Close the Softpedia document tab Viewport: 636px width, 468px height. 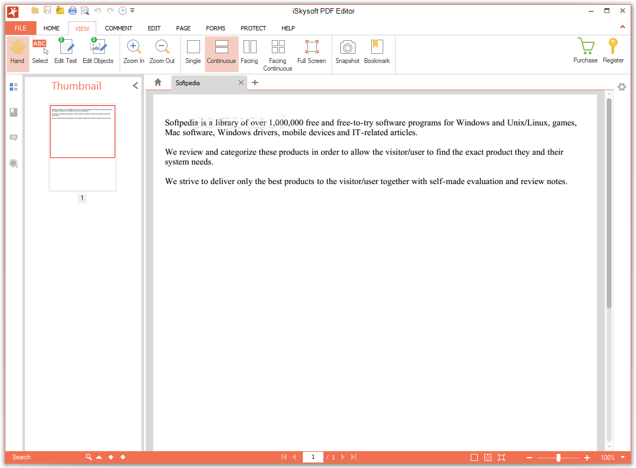[x=241, y=83]
